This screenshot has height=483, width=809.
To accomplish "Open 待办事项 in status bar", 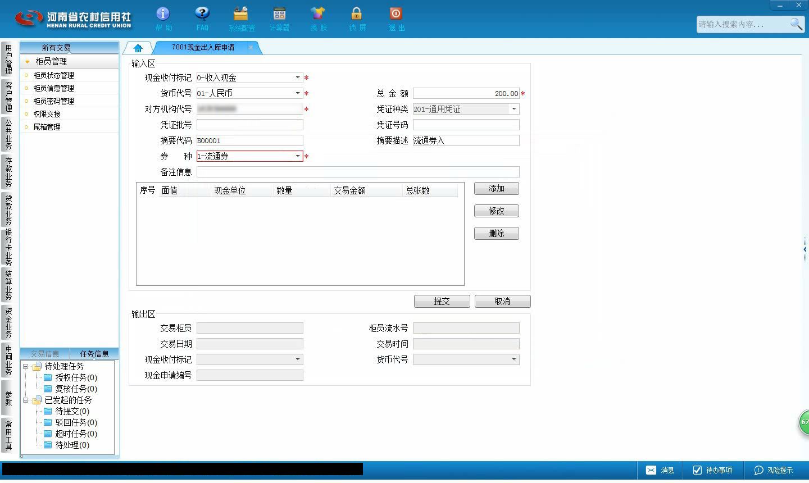I will point(712,470).
